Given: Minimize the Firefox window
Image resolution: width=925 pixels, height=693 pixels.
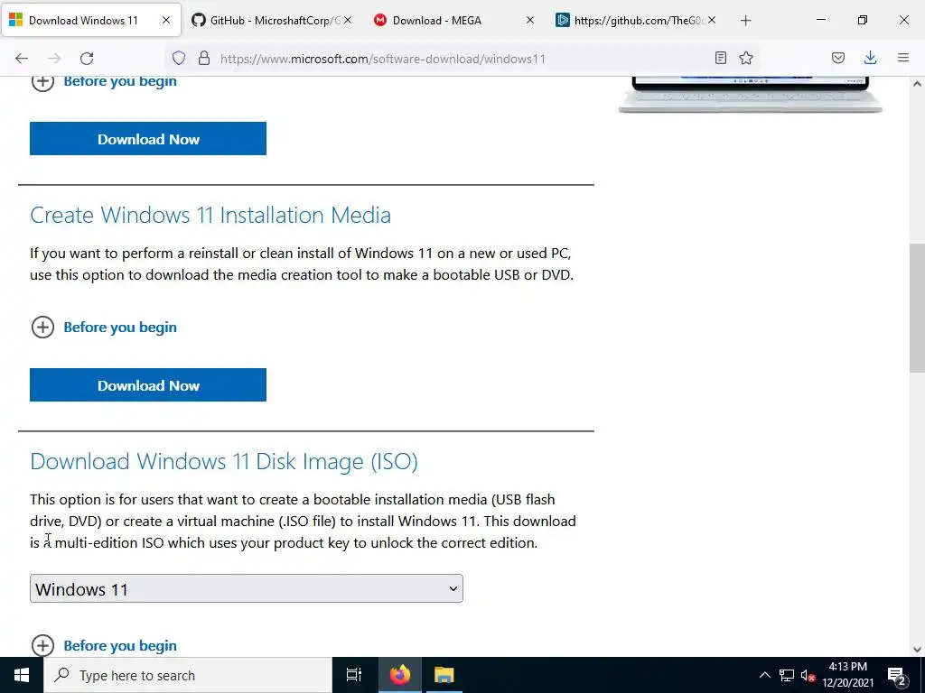Looking at the screenshot, I should coord(820,20).
